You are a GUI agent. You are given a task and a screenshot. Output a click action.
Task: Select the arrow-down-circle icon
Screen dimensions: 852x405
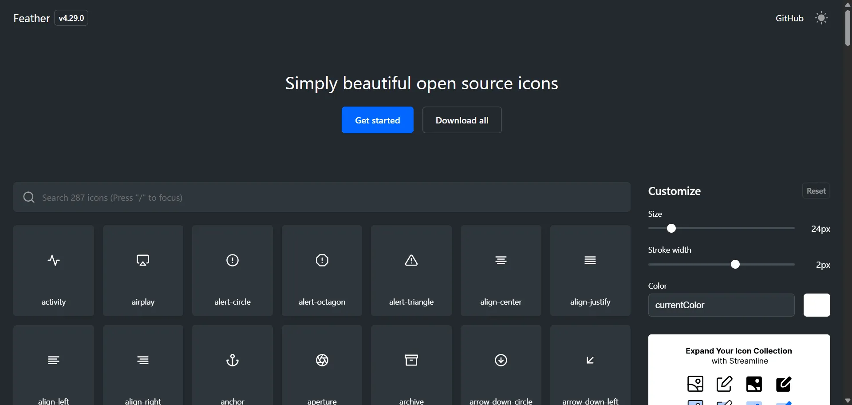(x=501, y=365)
